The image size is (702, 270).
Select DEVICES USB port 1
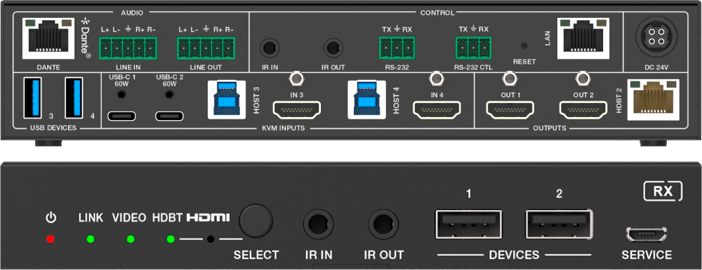tap(468, 224)
